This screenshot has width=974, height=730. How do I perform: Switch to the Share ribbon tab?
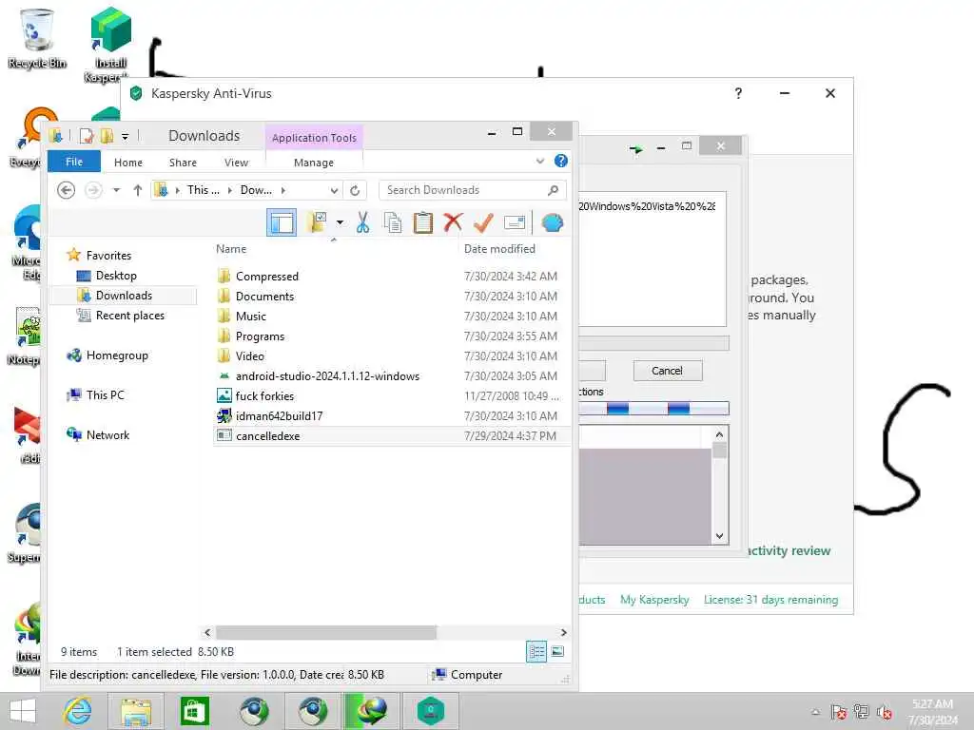click(x=183, y=162)
